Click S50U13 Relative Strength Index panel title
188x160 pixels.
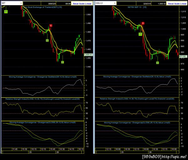point(137,99)
